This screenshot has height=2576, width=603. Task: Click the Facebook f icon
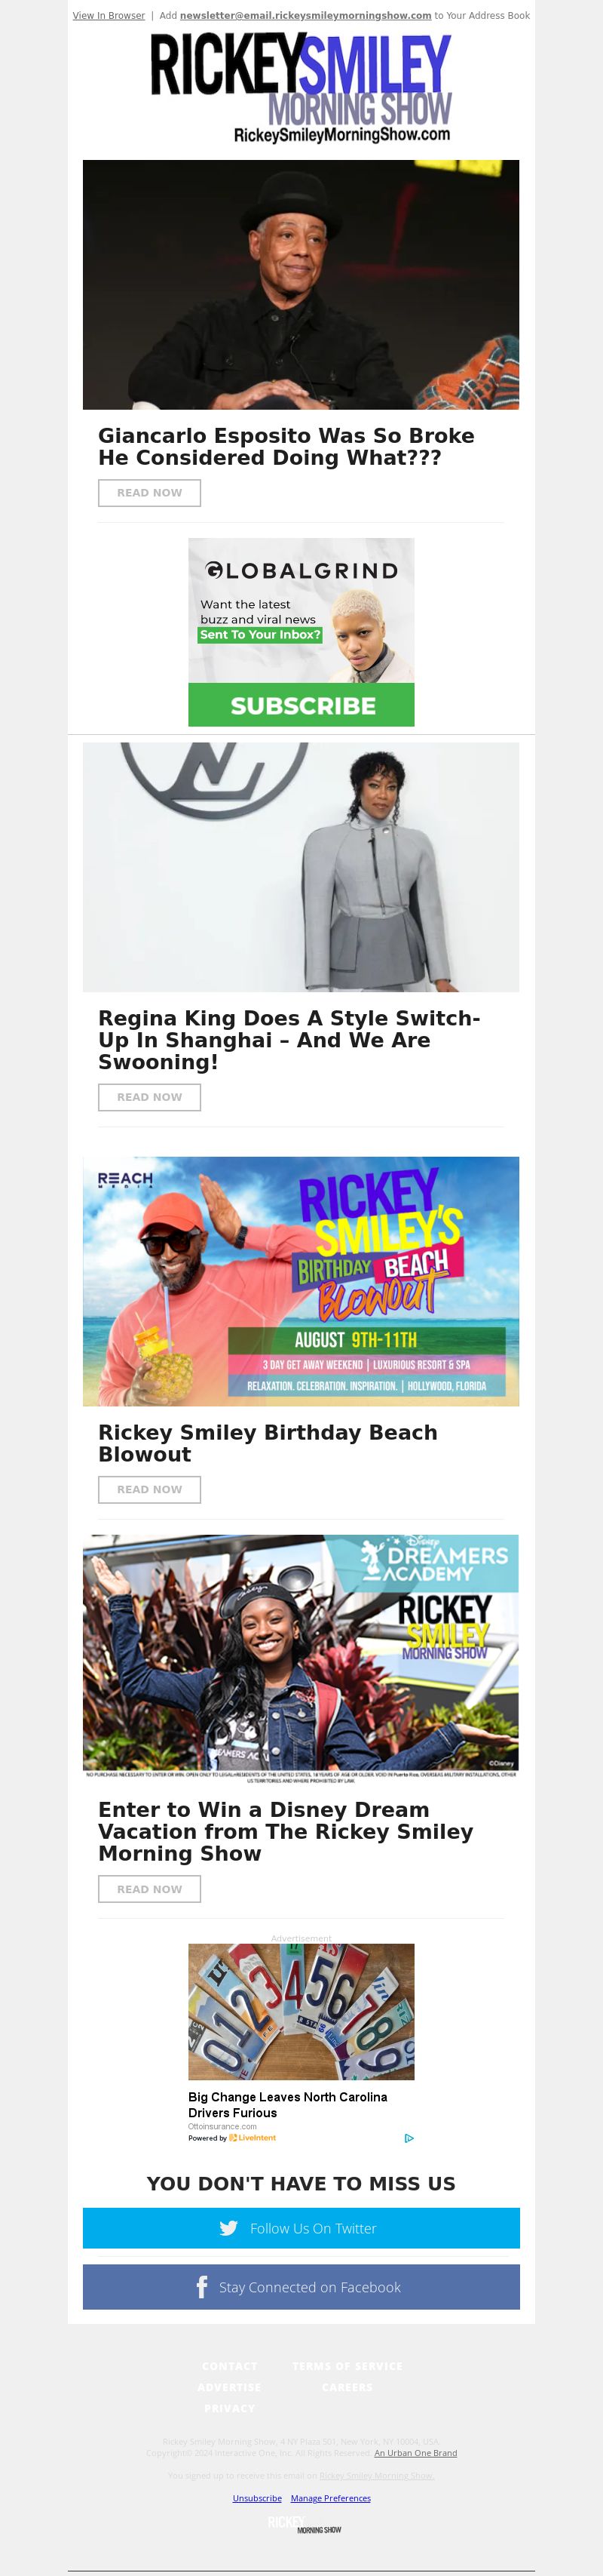[x=202, y=2287]
